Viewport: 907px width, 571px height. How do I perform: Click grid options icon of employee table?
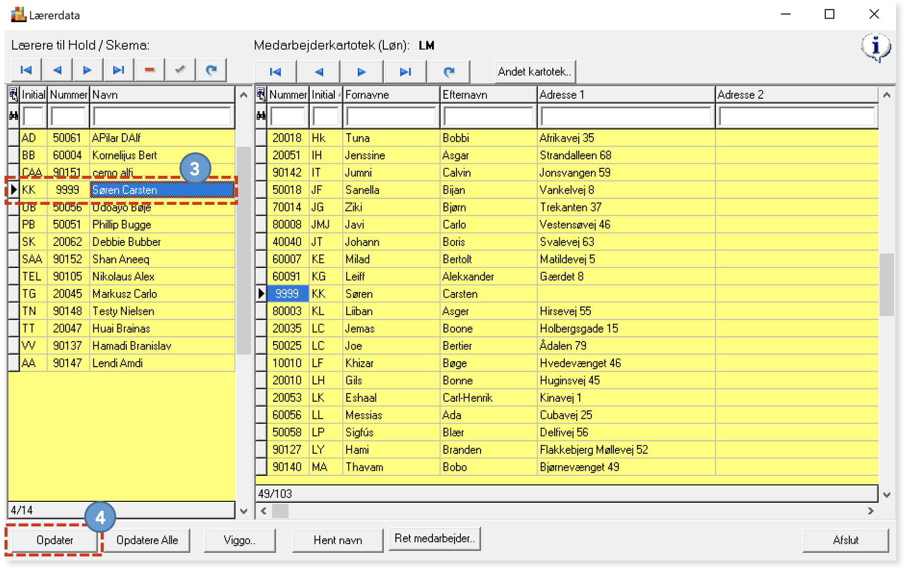tap(261, 94)
